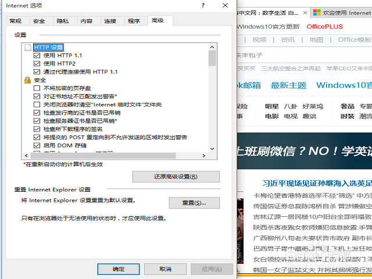Open the Office模板 link in browser
Image resolution: width=372 pixels, height=279 pixels.
pyautogui.click(x=355, y=40)
